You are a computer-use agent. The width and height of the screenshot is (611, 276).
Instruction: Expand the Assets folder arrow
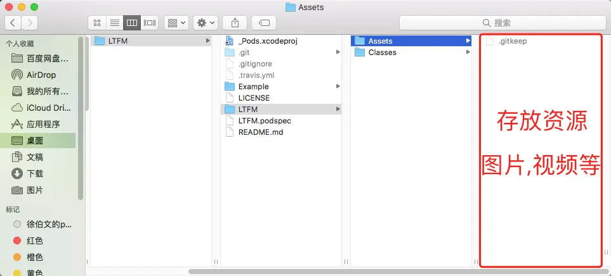[x=468, y=41]
